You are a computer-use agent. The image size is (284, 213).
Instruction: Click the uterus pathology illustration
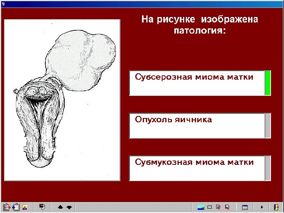coord(62,100)
